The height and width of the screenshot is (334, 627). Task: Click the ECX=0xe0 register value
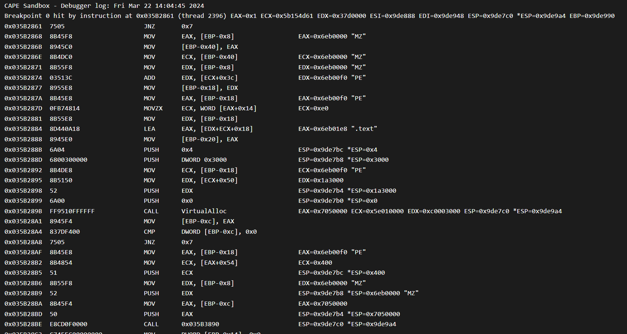[x=313, y=108]
